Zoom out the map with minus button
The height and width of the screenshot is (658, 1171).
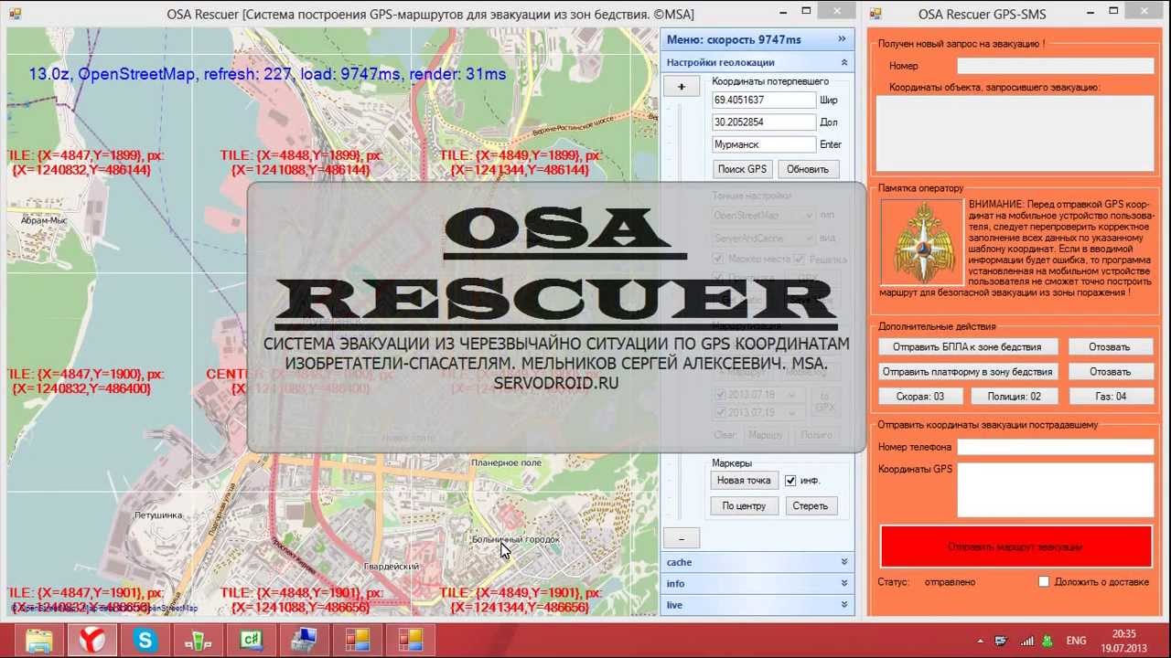682,538
